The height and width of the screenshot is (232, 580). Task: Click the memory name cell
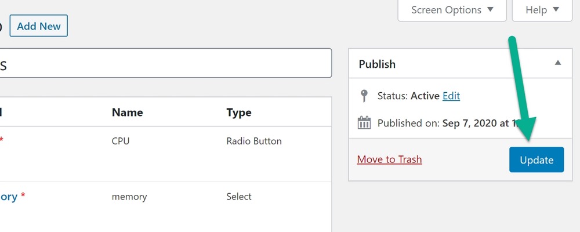129,197
